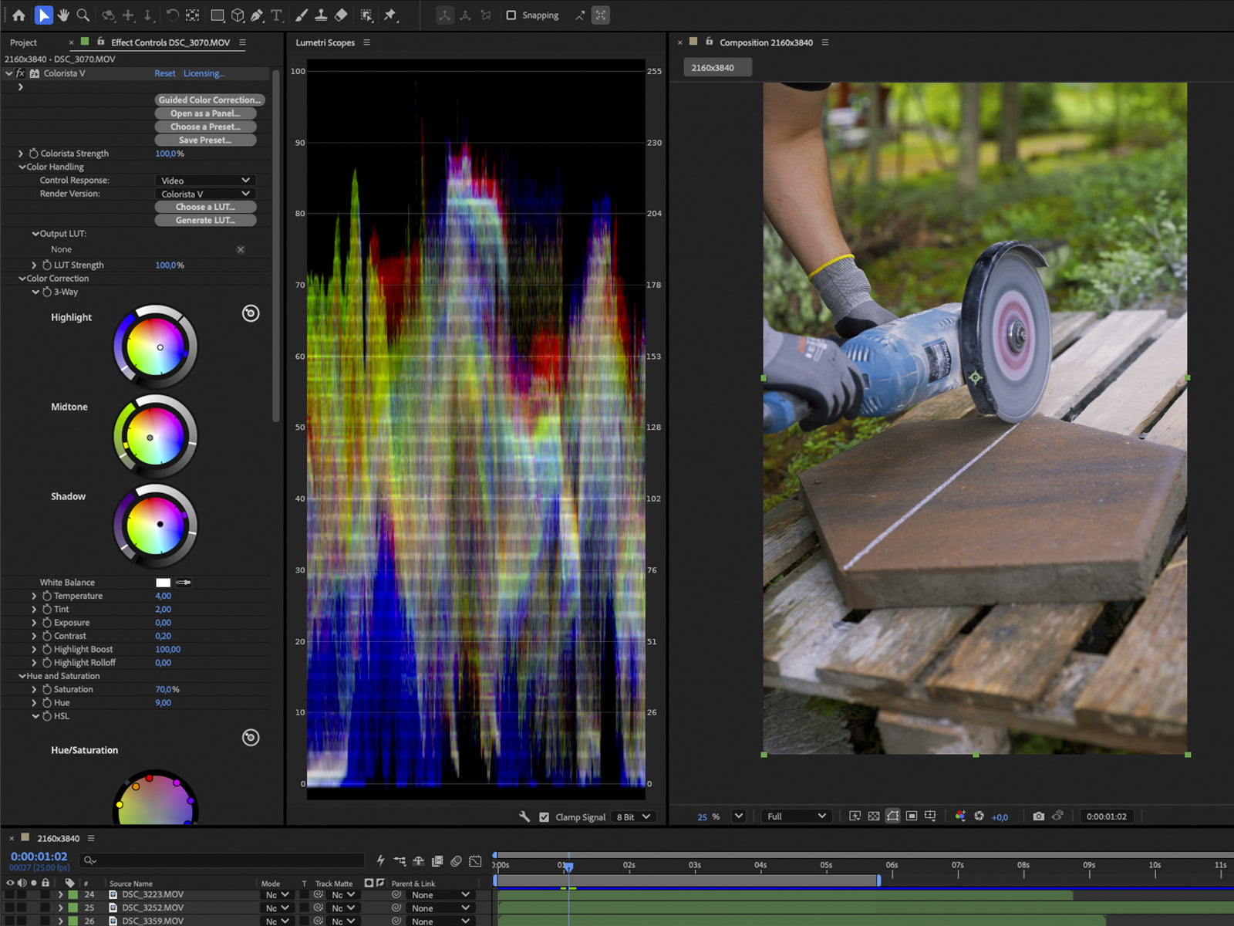Toggle transparency grid in Composition viewer
The width and height of the screenshot is (1234, 926).
[874, 816]
